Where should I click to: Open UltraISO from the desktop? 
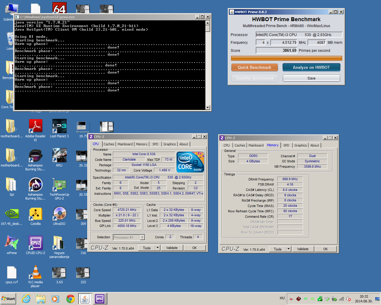[x=59, y=216]
